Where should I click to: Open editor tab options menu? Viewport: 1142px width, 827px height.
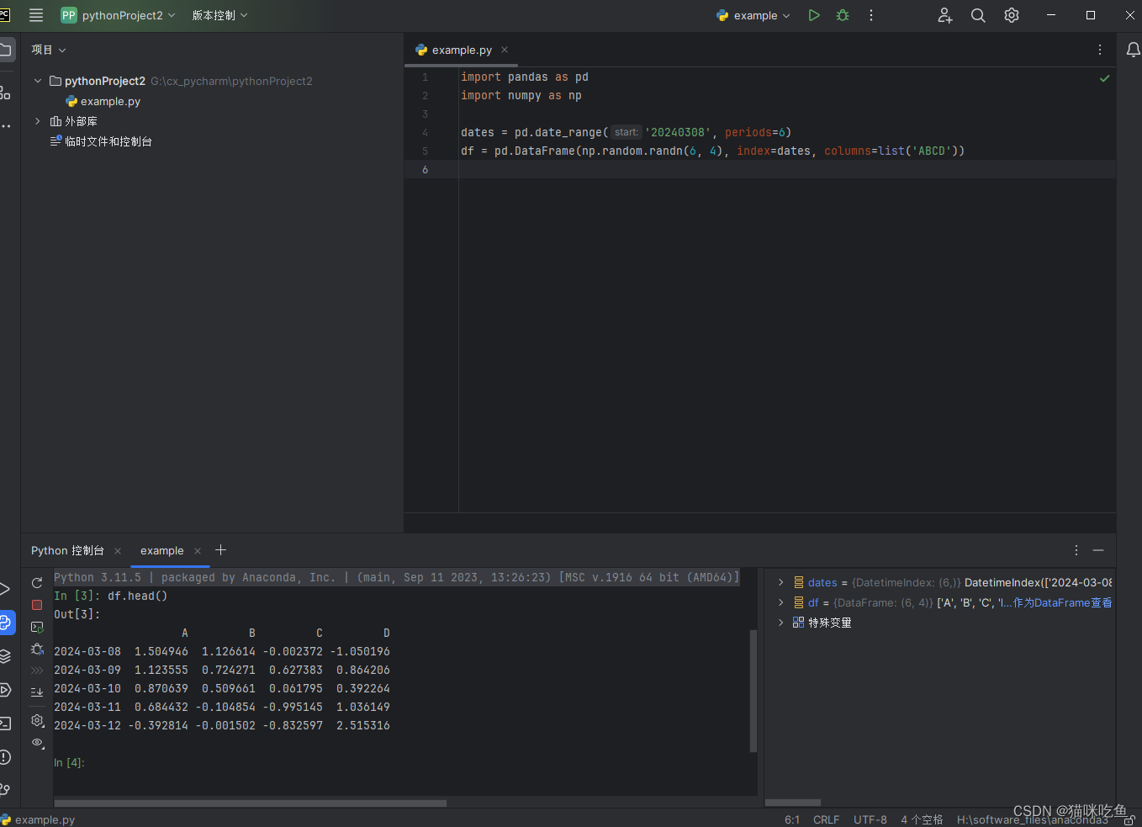[1100, 50]
